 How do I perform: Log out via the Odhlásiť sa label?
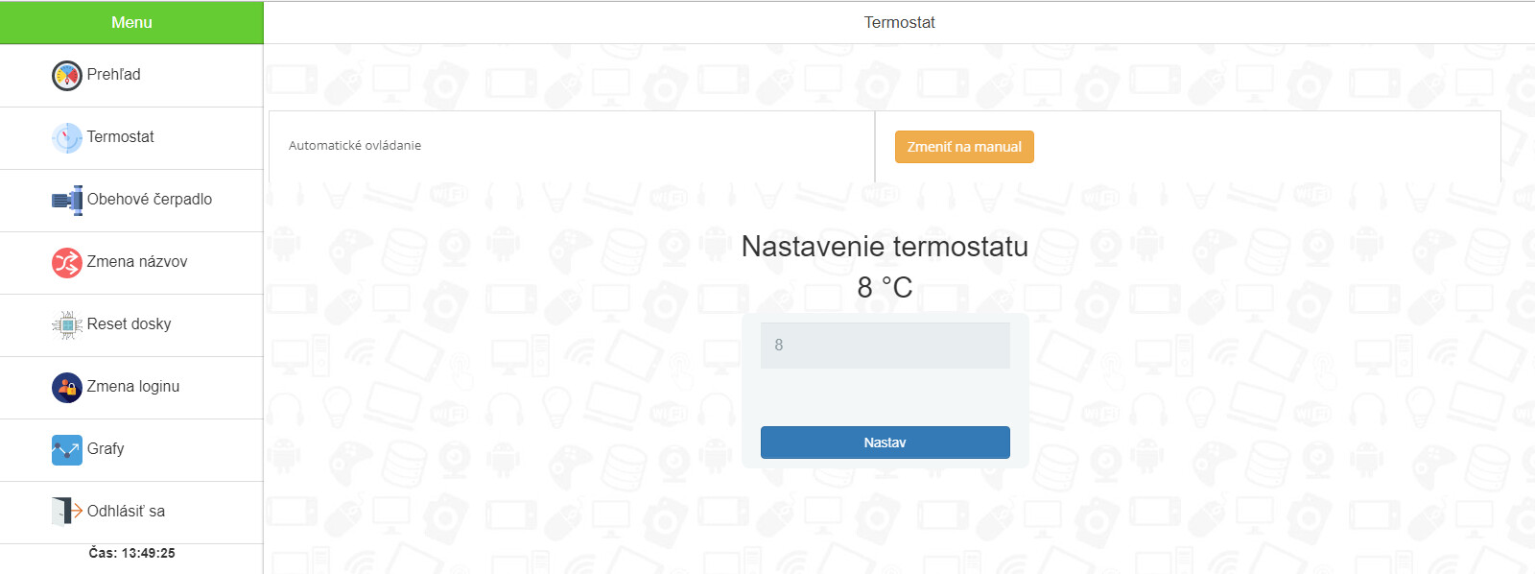click(126, 512)
